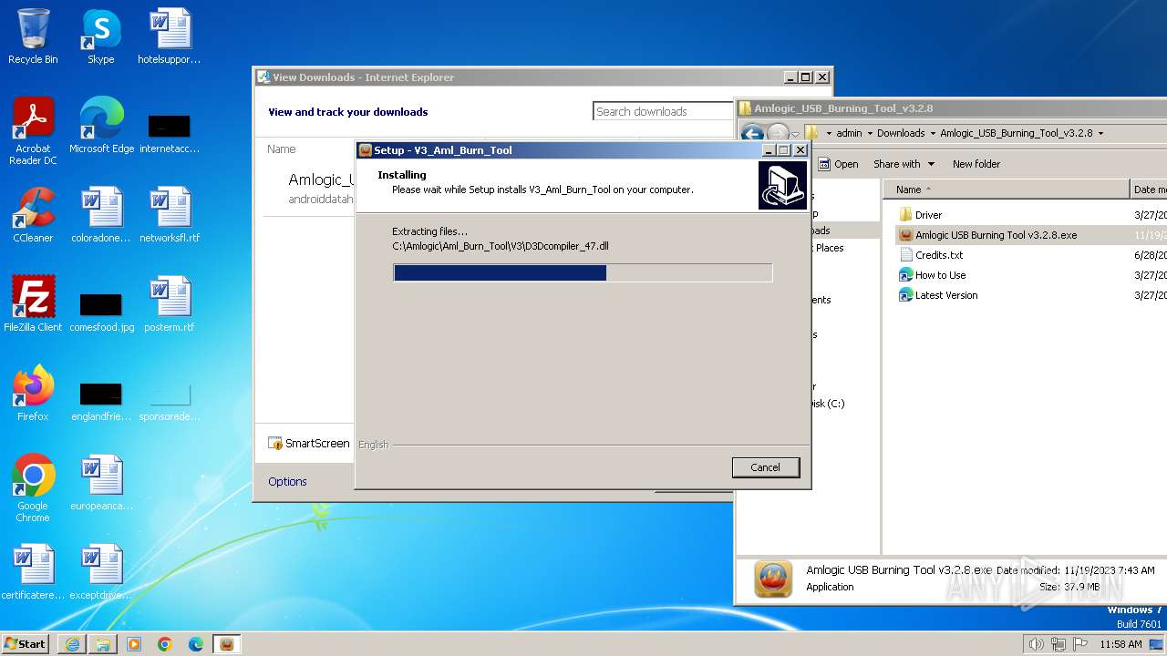Click Date modified column header
1167x656 pixels.
click(x=1149, y=190)
